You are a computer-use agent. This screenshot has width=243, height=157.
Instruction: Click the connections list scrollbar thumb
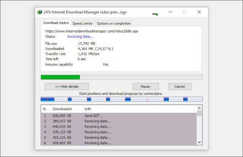pos(199,113)
